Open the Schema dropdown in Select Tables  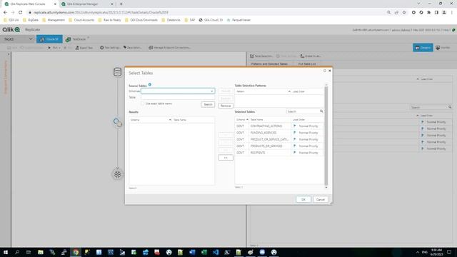[x=212, y=91]
